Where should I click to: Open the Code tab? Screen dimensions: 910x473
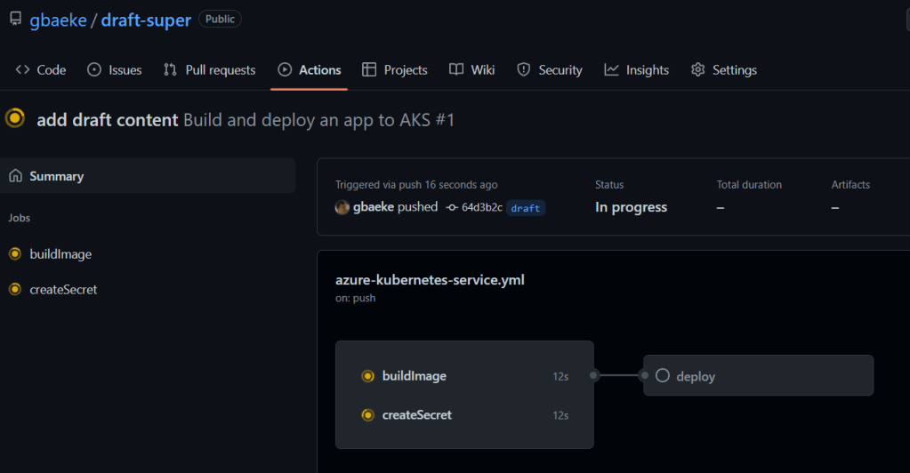[x=41, y=70]
